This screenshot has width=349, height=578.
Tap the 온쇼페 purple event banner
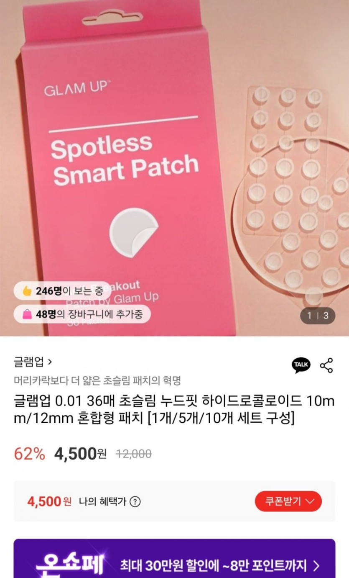point(174,558)
